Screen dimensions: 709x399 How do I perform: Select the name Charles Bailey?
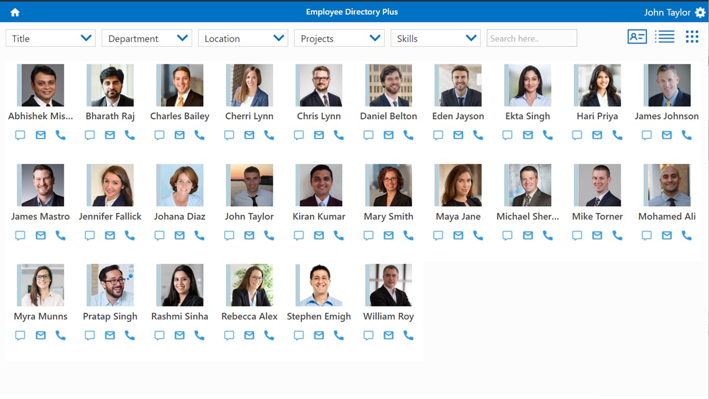180,116
